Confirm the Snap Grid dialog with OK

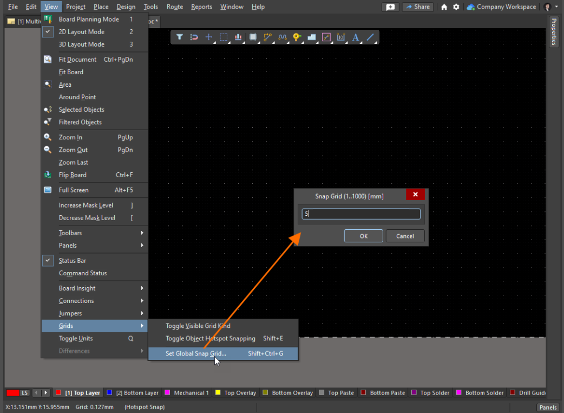(x=363, y=236)
